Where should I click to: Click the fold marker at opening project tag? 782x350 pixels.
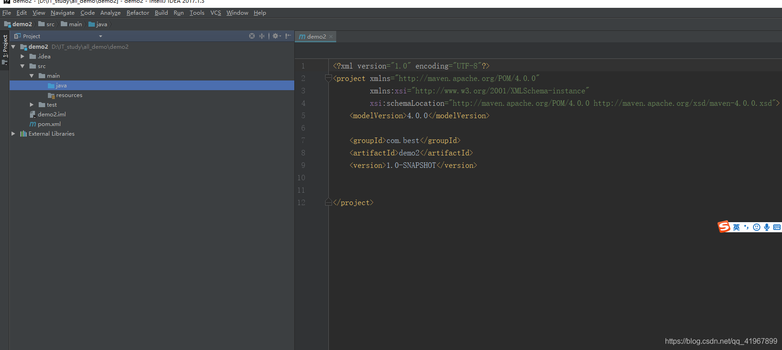pos(328,78)
